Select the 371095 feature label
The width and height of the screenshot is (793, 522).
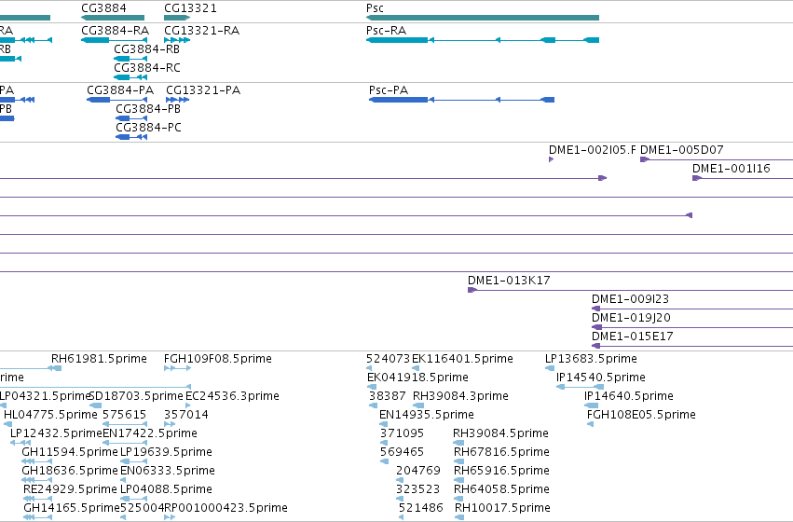click(402, 433)
